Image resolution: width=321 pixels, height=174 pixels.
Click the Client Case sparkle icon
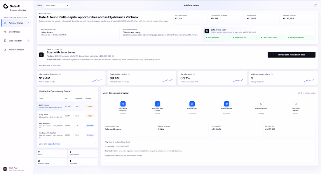click(x=5, y=32)
